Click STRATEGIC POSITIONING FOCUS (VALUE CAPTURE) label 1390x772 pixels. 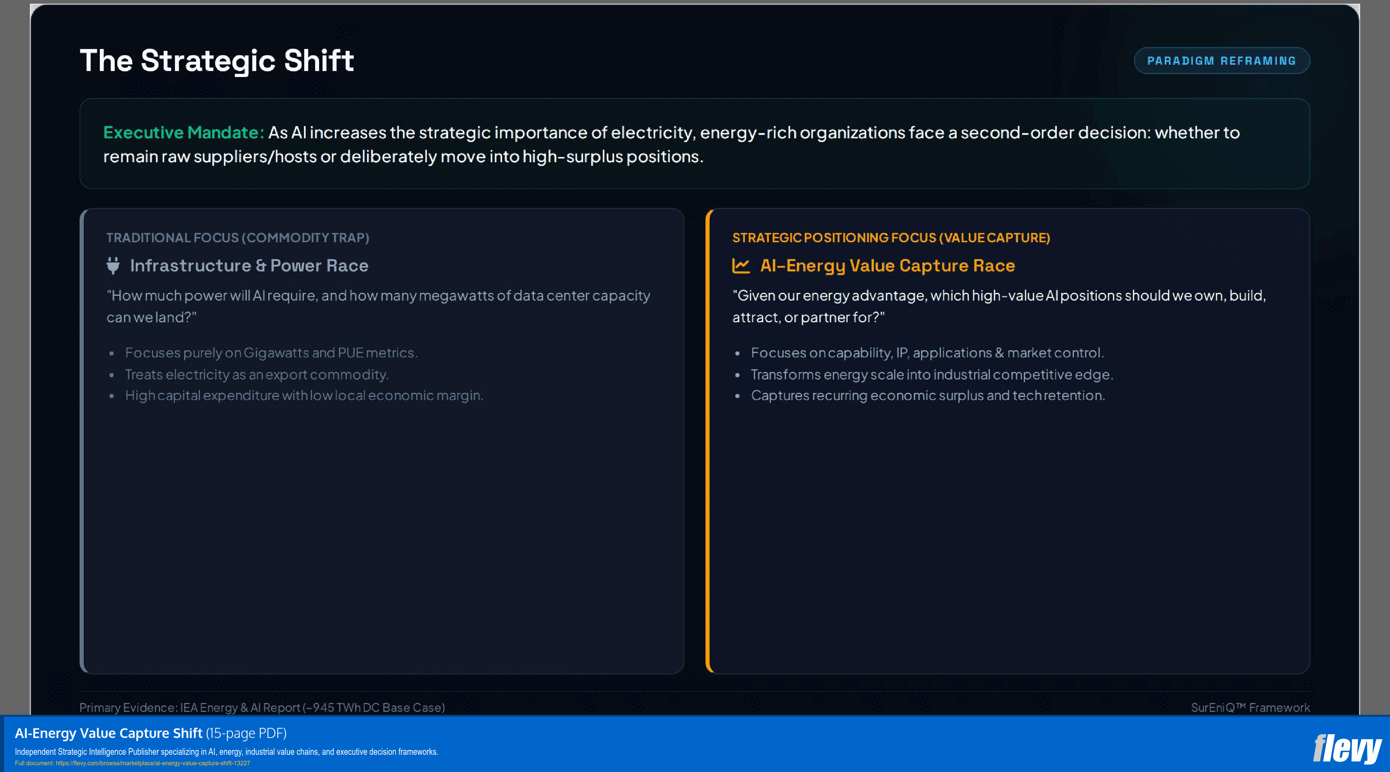(891, 237)
